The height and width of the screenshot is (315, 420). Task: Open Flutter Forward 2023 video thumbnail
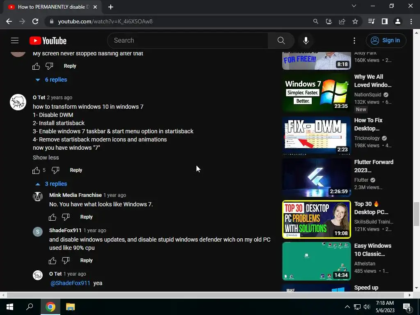(316, 177)
